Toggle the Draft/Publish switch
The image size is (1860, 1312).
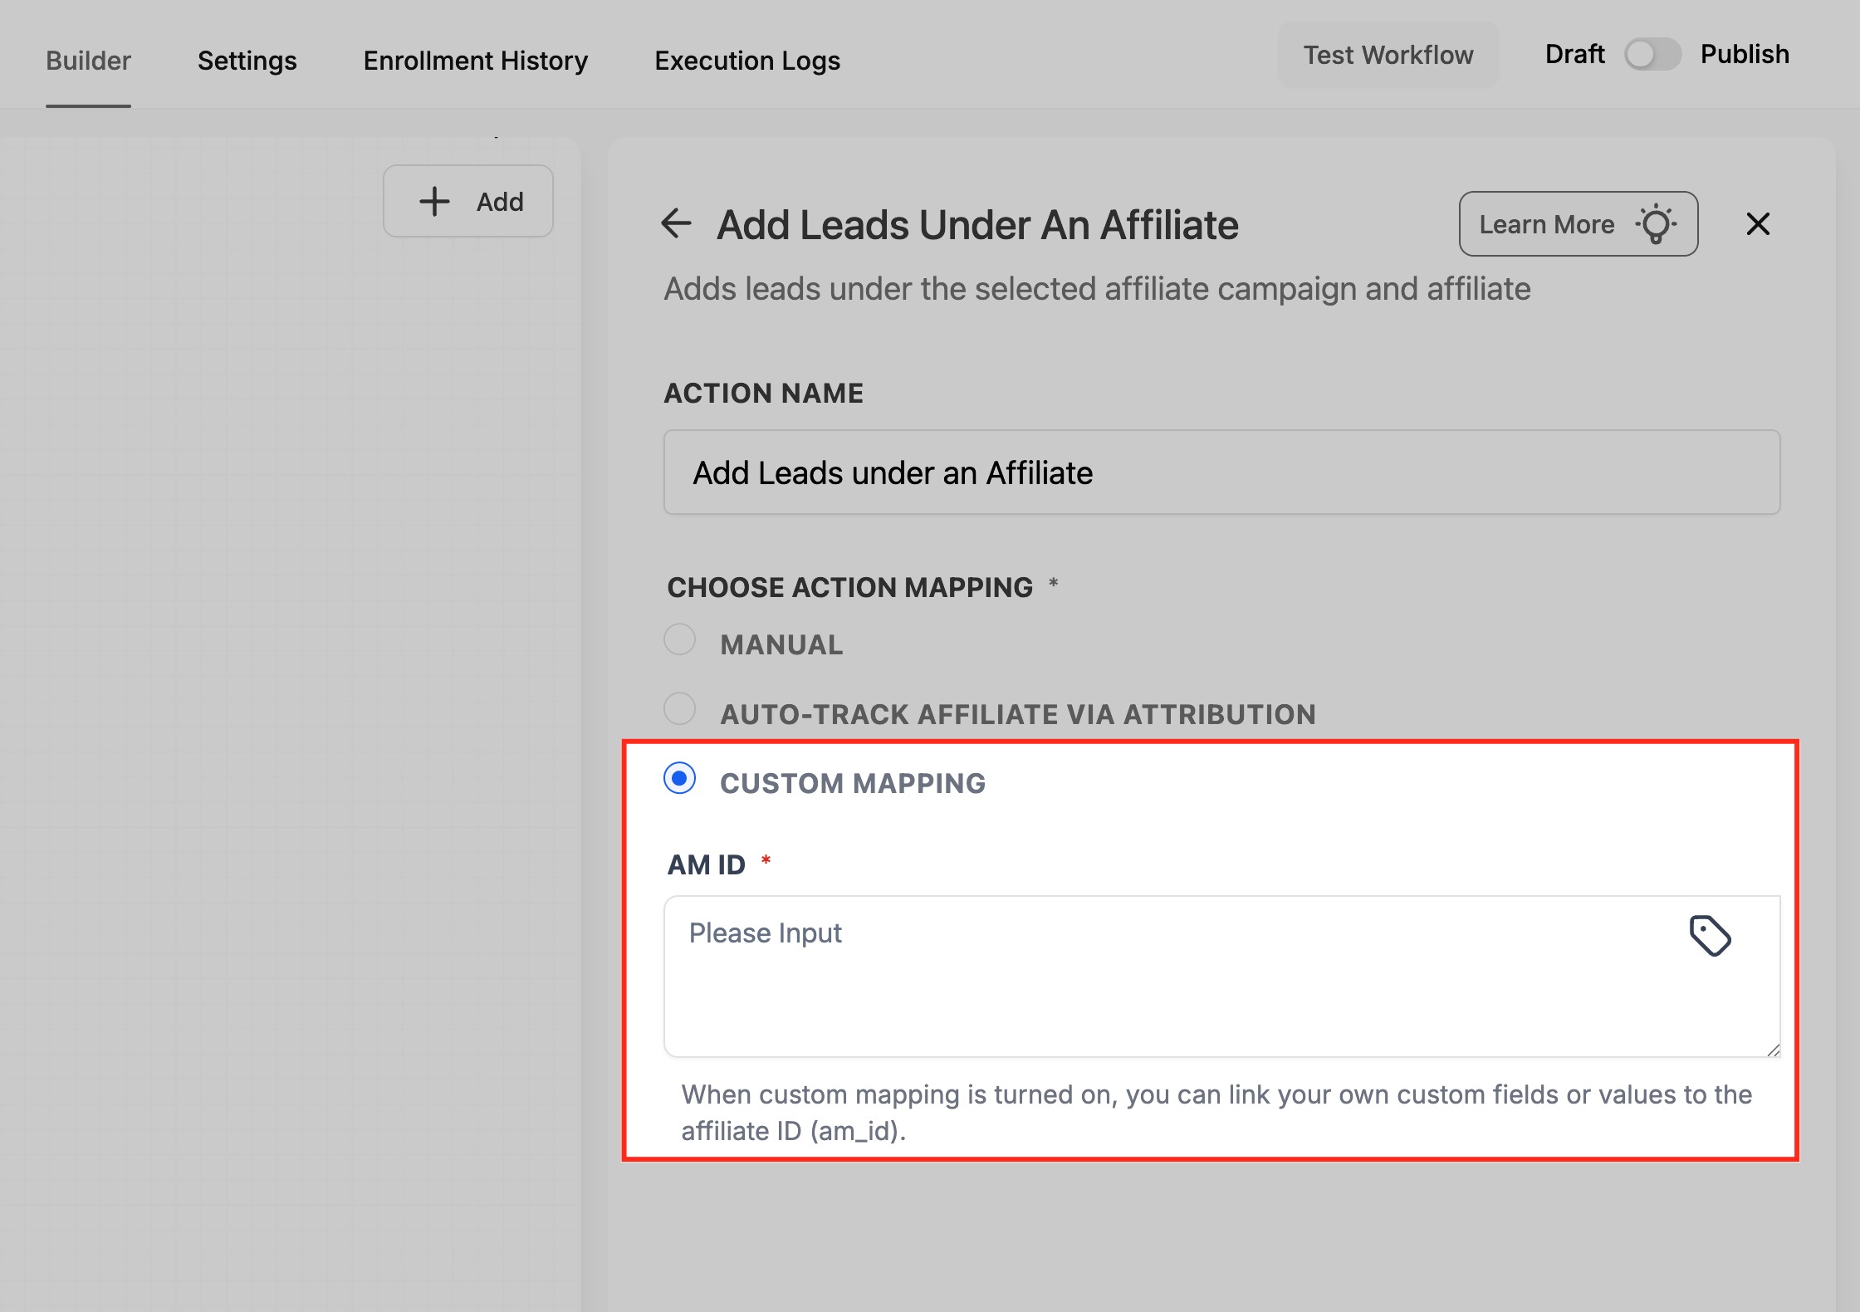[1652, 55]
